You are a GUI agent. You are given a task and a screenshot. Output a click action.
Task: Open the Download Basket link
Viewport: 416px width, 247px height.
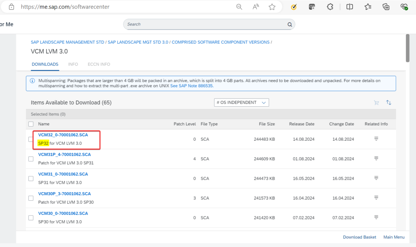[360, 237]
